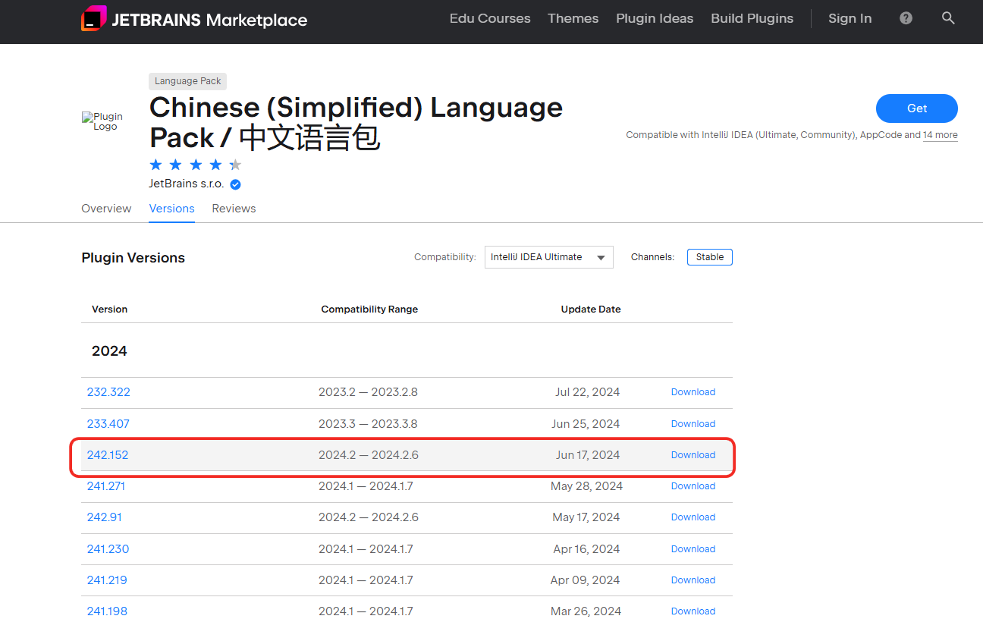Click the help question mark icon
The image size is (983, 619).
point(906,17)
